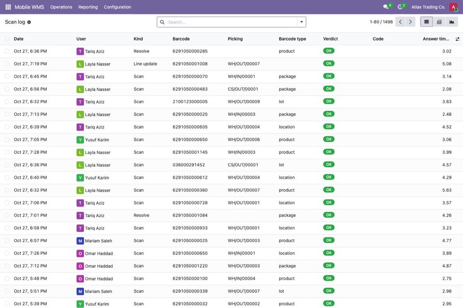Sort by the Verdict column header

pos(330,39)
